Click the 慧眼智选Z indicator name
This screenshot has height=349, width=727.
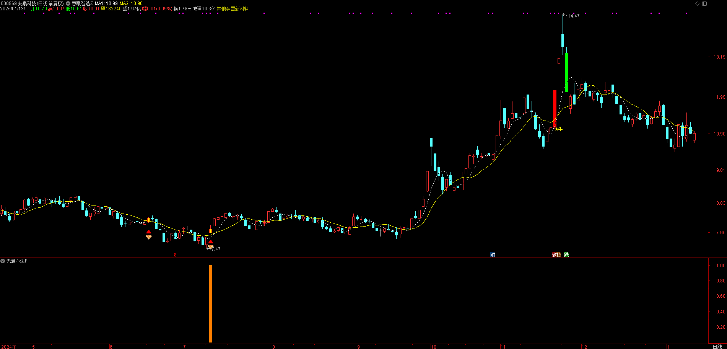(x=82, y=3)
